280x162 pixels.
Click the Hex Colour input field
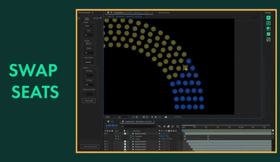tap(89, 62)
